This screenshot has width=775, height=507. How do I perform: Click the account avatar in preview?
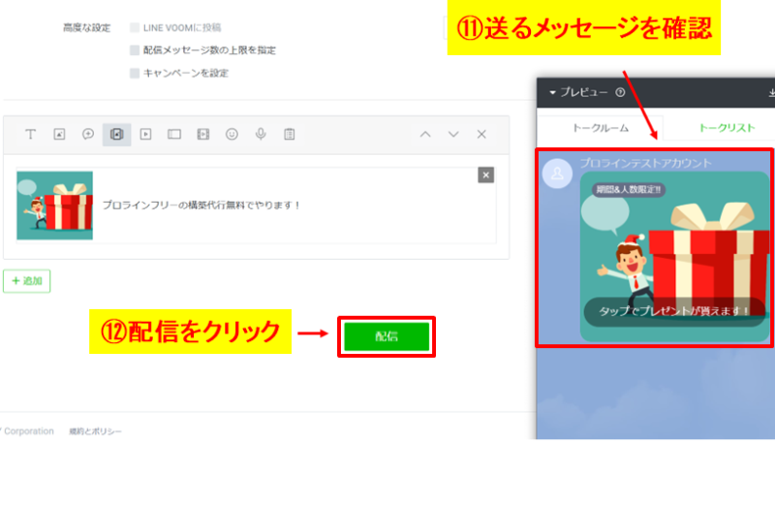[558, 174]
